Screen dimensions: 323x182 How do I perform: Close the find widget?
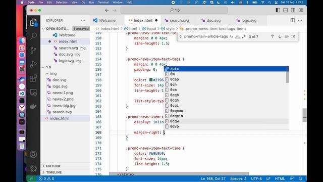coord(294,36)
